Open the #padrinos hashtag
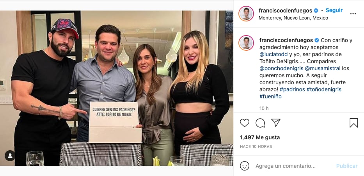The image size is (364, 176). point(292,89)
